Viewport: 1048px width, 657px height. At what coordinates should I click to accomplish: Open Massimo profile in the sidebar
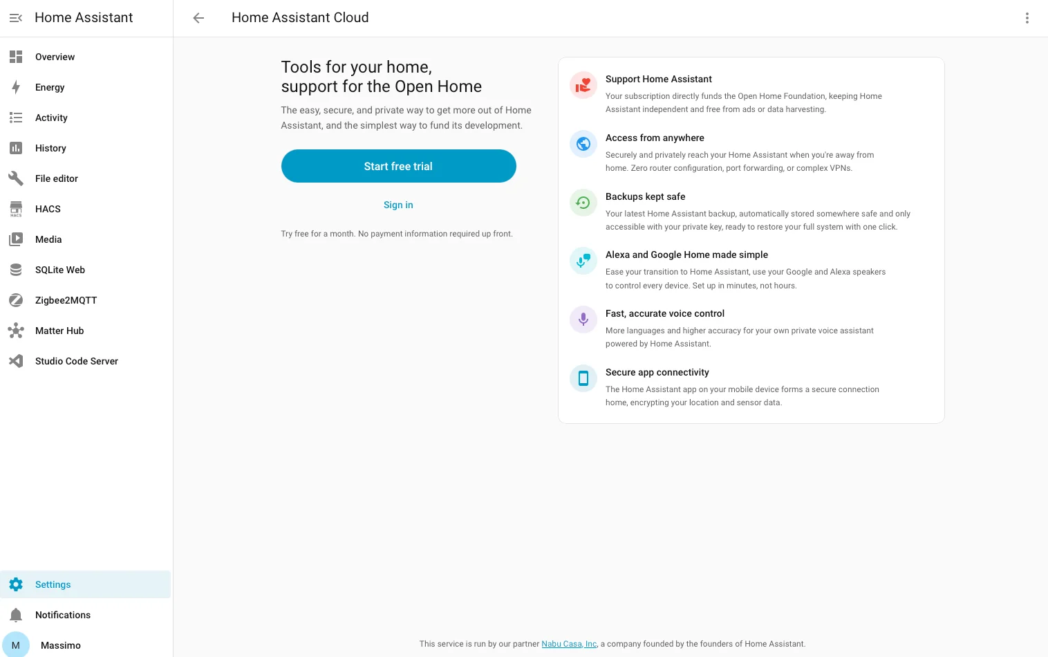86,645
